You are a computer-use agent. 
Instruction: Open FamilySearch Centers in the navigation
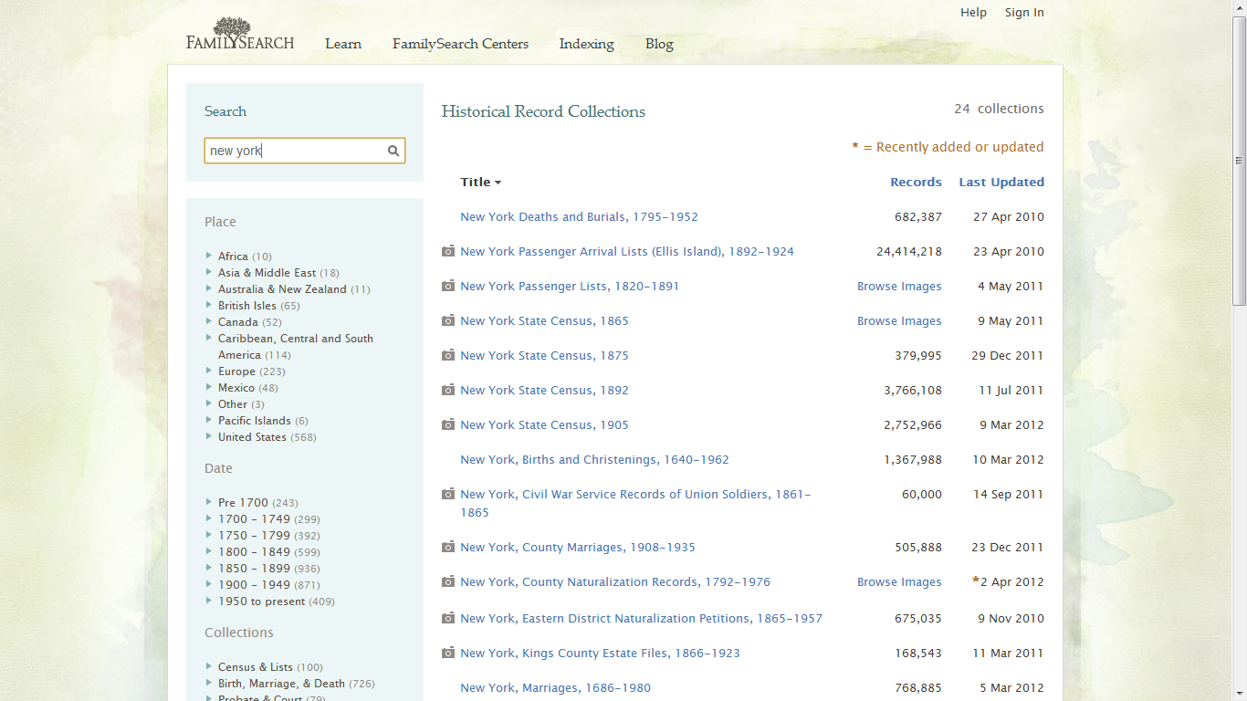(460, 44)
